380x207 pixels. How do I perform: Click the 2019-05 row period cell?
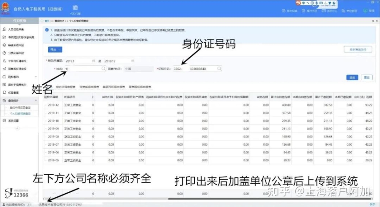(53, 160)
